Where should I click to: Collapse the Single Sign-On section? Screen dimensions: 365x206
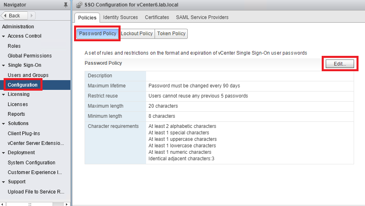[x=4, y=65]
